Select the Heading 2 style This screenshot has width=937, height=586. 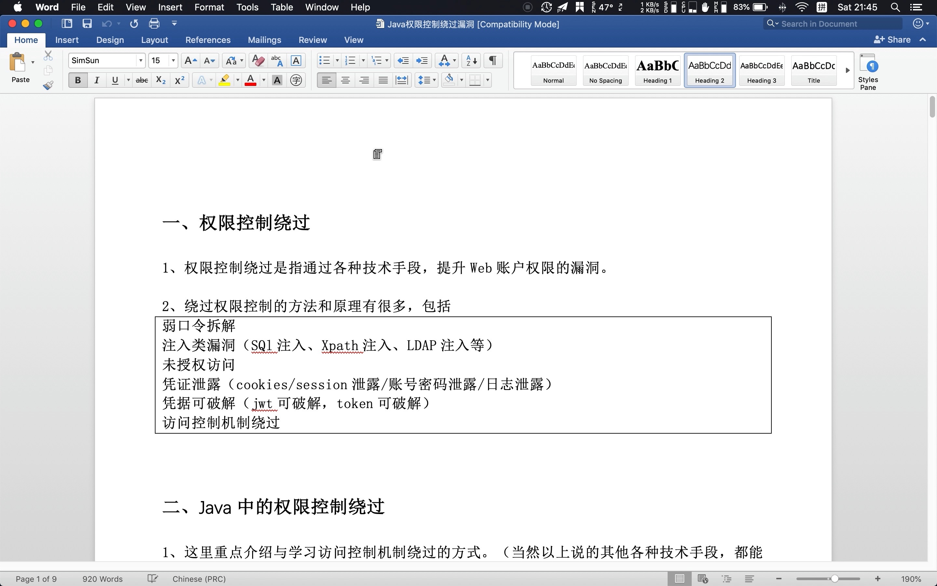709,70
